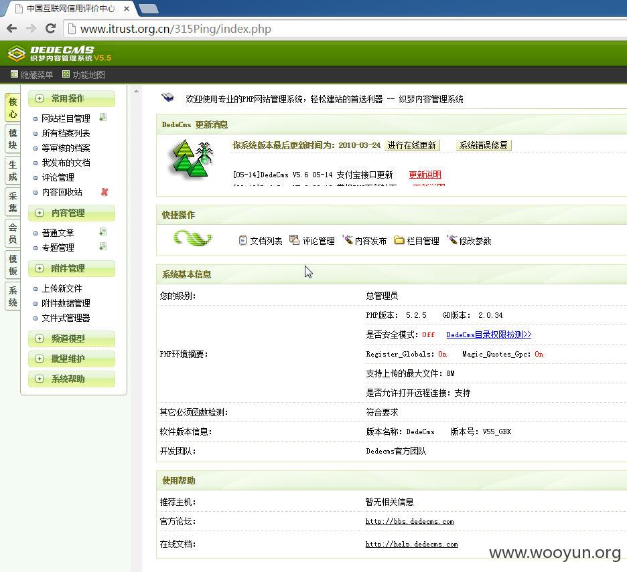
Task: Open 上传新文件
Action: pos(62,288)
